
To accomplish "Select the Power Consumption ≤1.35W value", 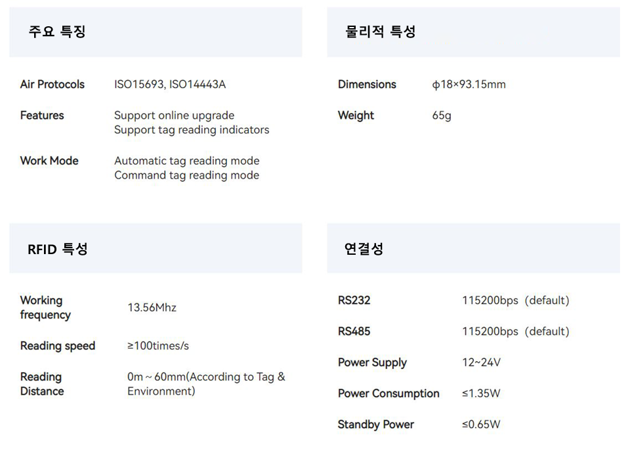I will [x=481, y=393].
